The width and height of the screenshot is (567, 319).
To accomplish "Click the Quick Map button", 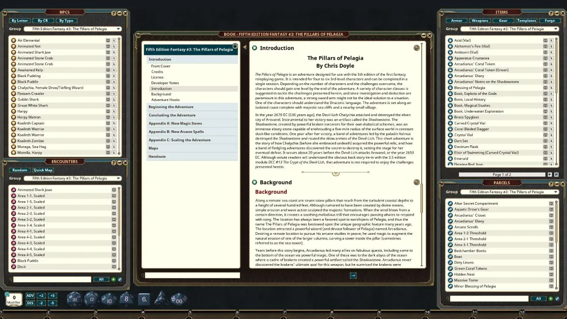I will (x=43, y=170).
